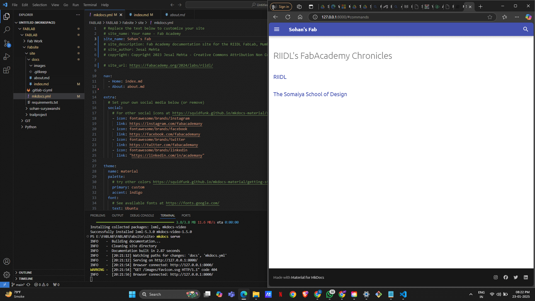This screenshot has height=301, width=535.
Task: Open The Somaiya School of Design link
Action: coord(310,94)
